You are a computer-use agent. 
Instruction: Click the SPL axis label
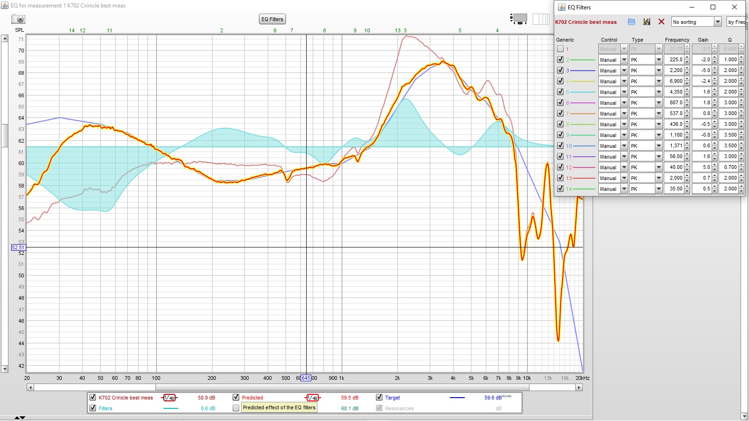click(x=19, y=30)
